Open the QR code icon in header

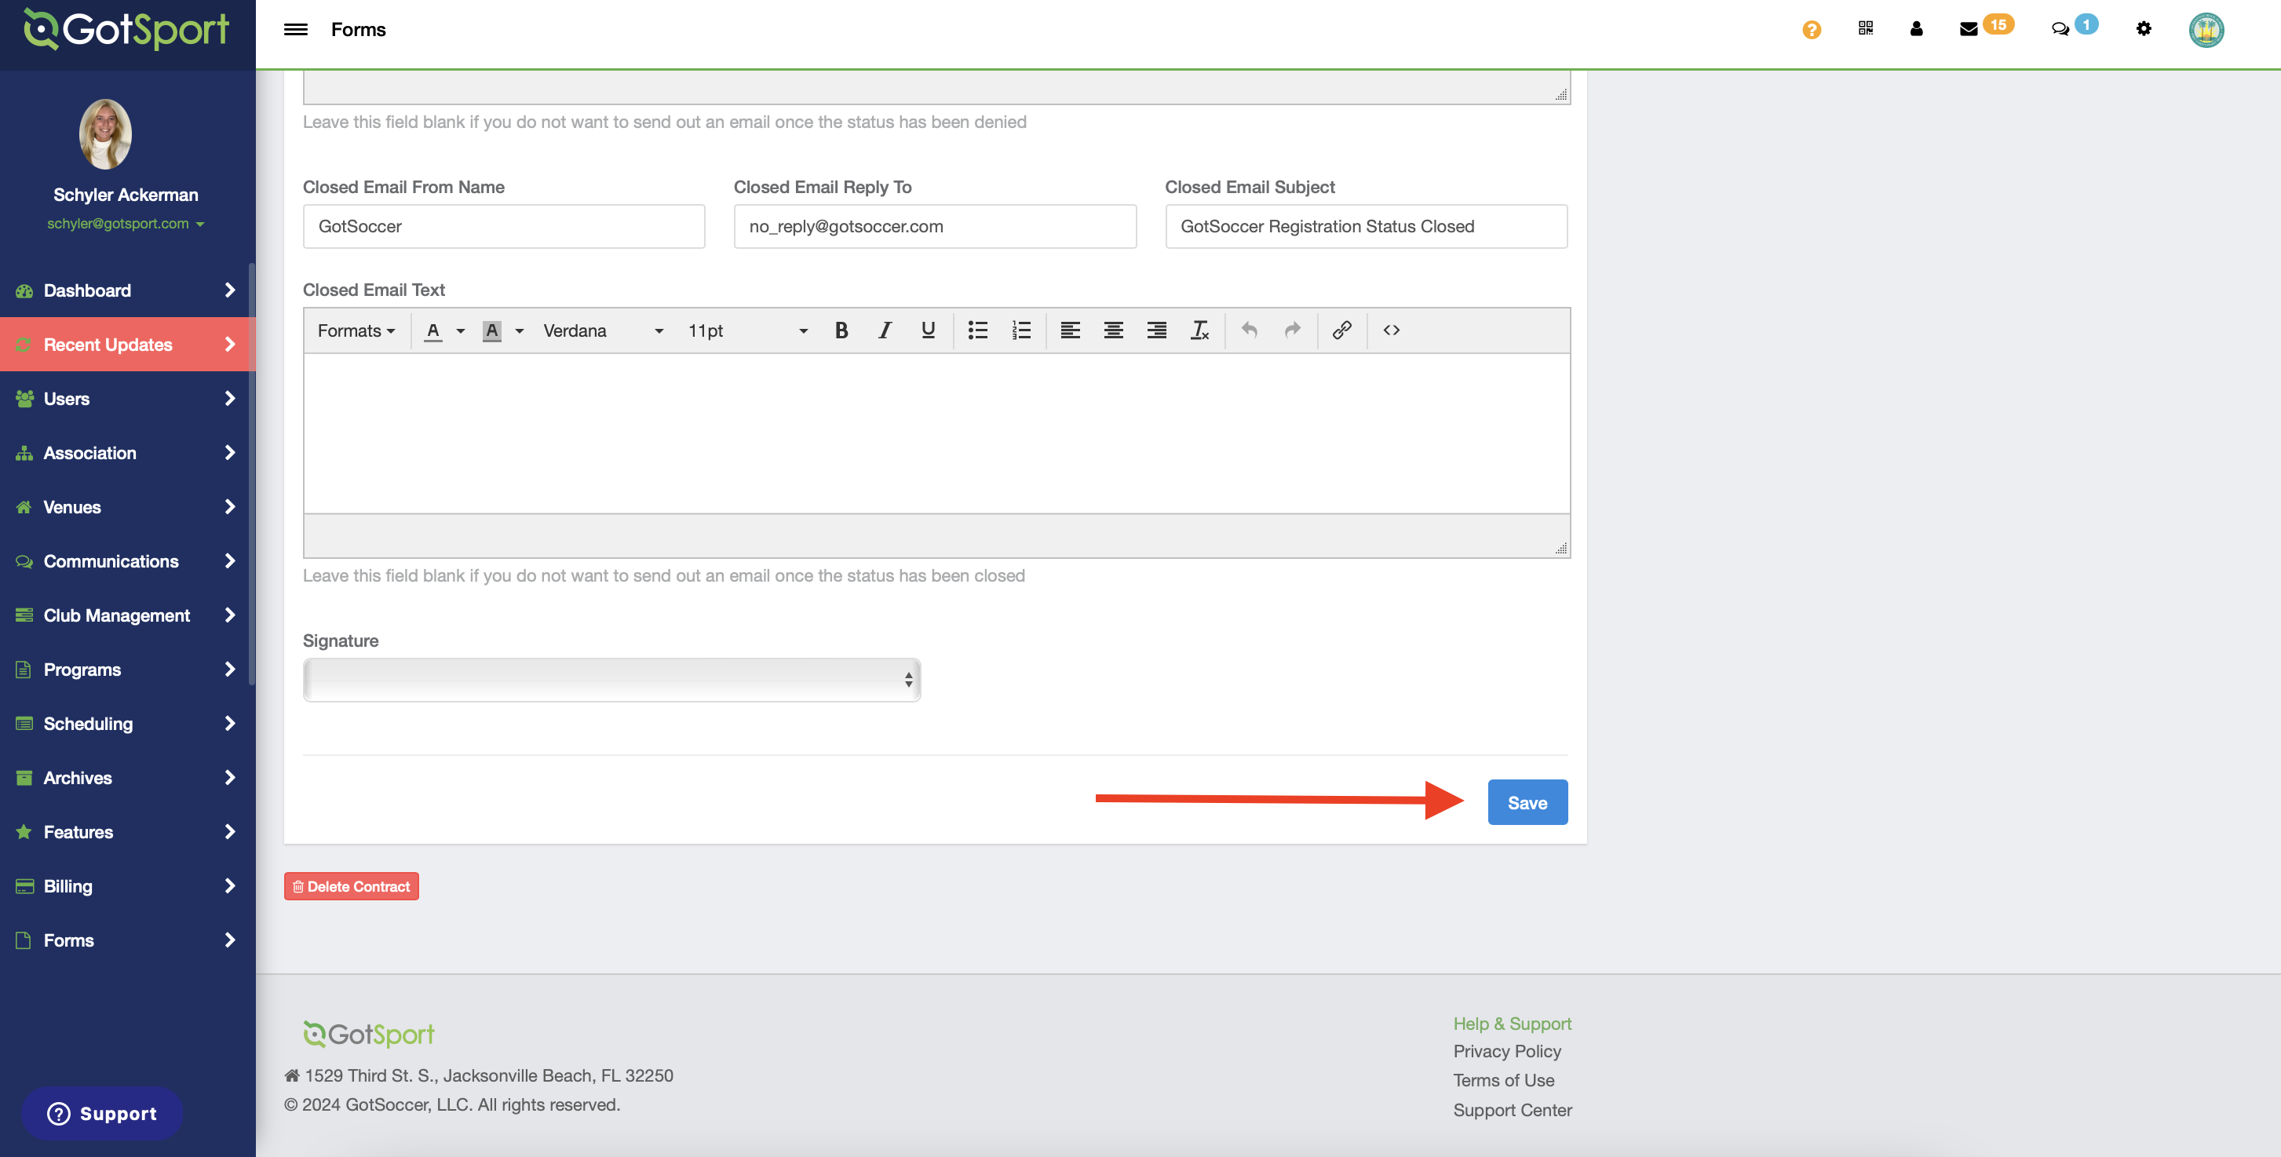[1865, 28]
